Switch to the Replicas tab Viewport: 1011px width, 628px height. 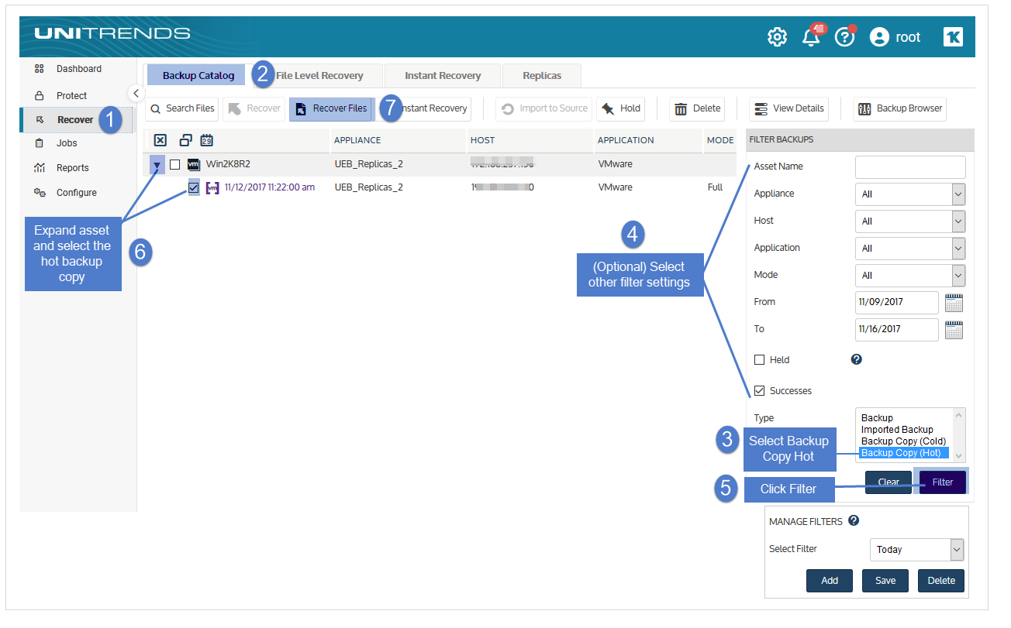pyautogui.click(x=542, y=75)
